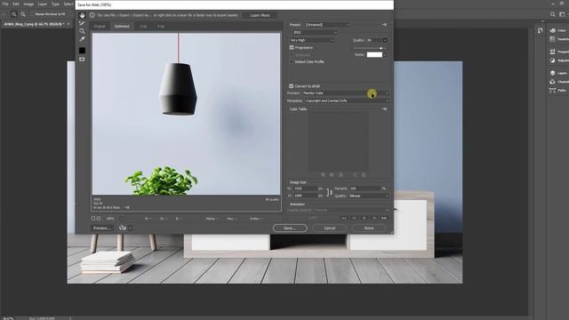Toggle the Progressive checkbox

pos(292,47)
